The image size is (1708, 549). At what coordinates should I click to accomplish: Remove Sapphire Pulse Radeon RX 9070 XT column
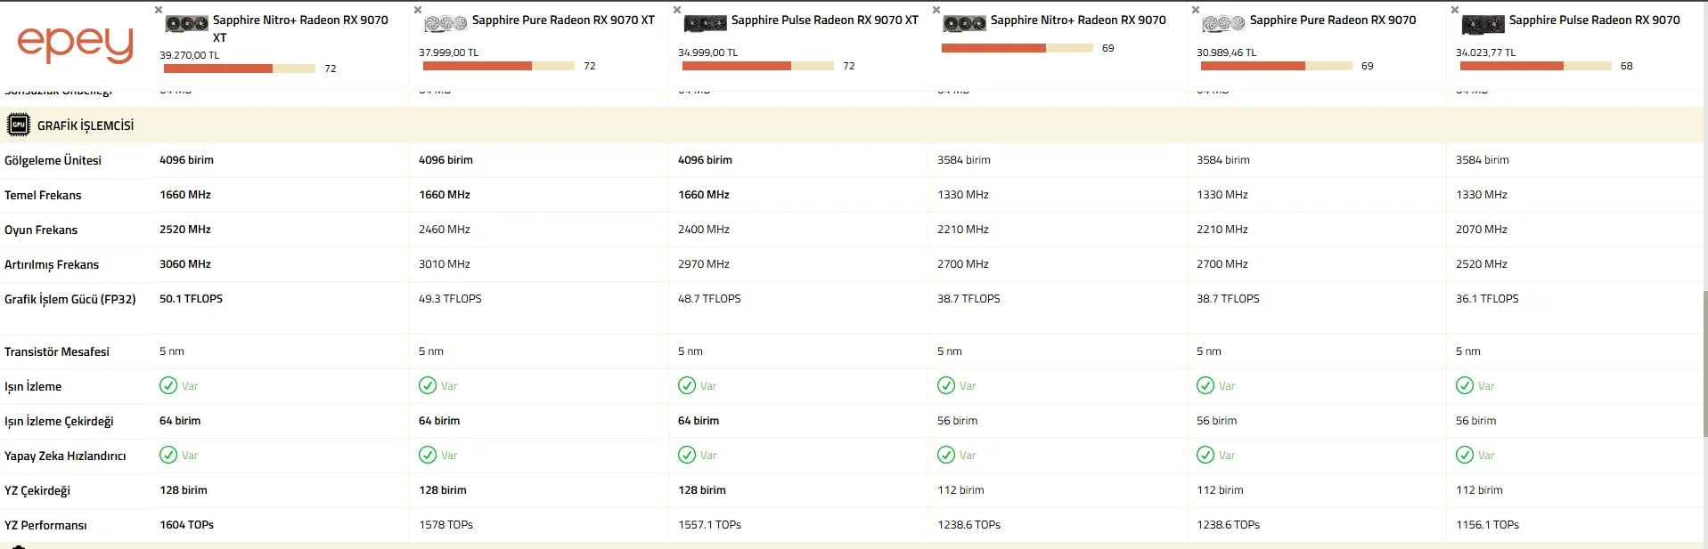click(x=677, y=10)
